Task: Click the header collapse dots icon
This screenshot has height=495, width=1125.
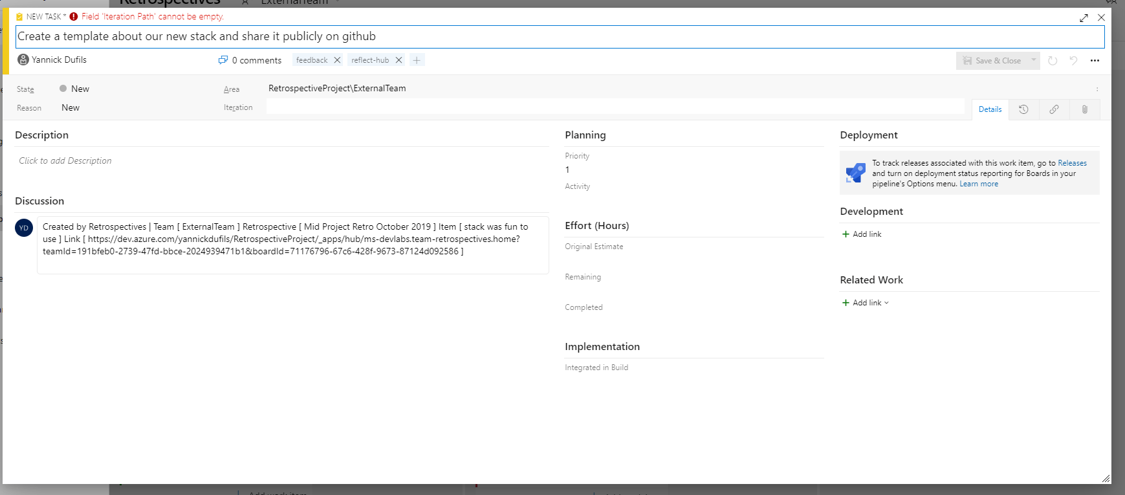Action: tap(1097, 89)
